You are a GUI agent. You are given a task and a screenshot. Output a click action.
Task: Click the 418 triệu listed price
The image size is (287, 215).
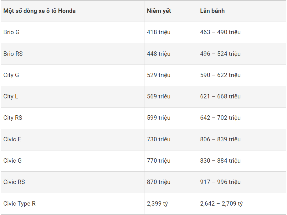coord(159,32)
